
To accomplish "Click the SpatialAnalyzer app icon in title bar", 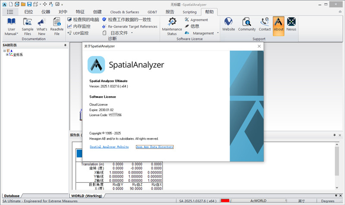I will [x=4, y=4].
